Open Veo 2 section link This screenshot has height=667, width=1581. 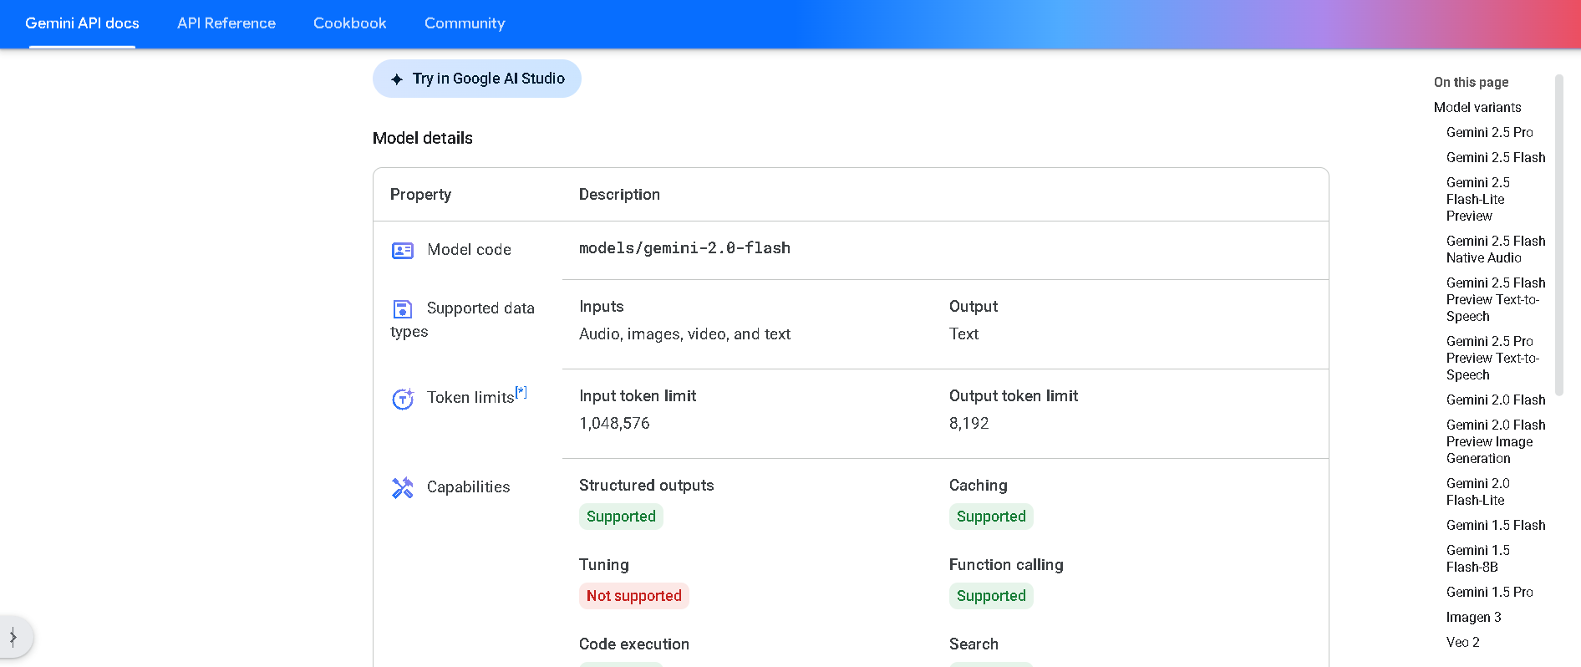(1462, 642)
